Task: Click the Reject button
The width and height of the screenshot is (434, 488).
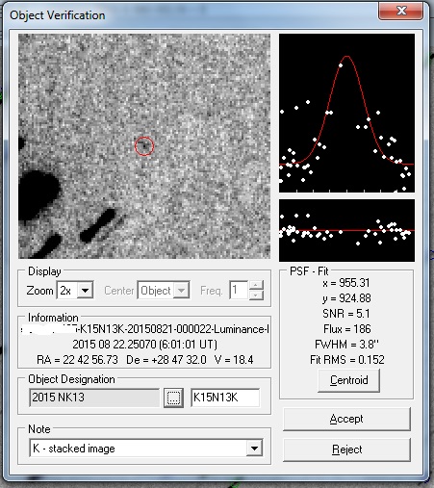Action: click(x=346, y=449)
